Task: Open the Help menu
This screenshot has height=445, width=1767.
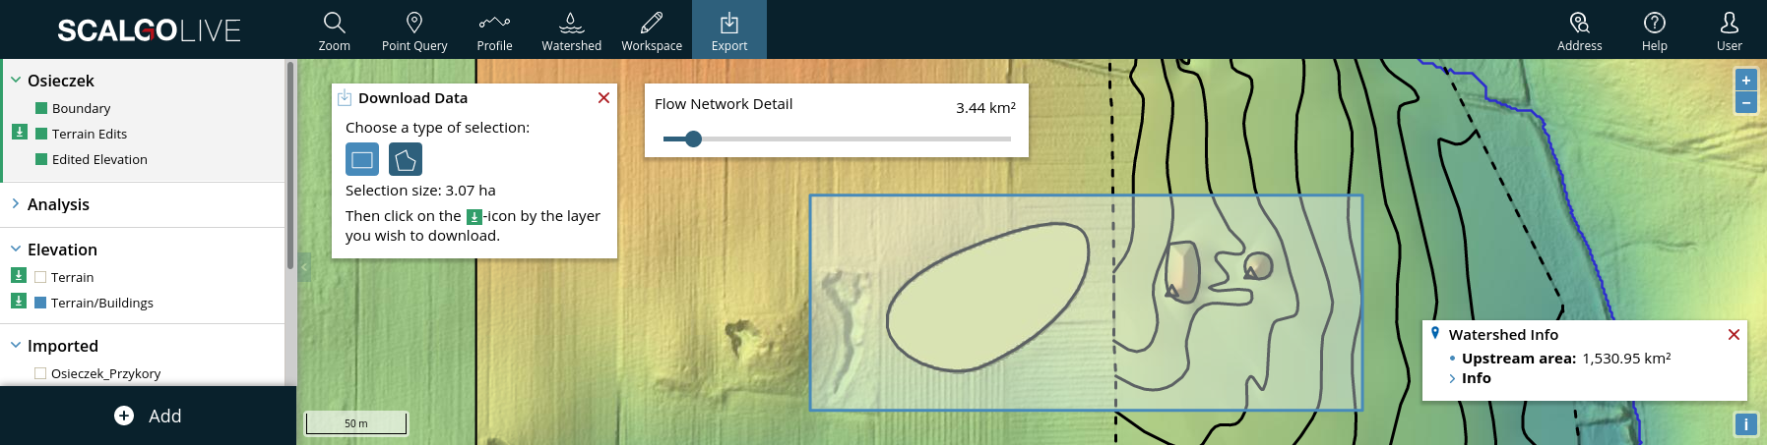Action: pos(1655,30)
